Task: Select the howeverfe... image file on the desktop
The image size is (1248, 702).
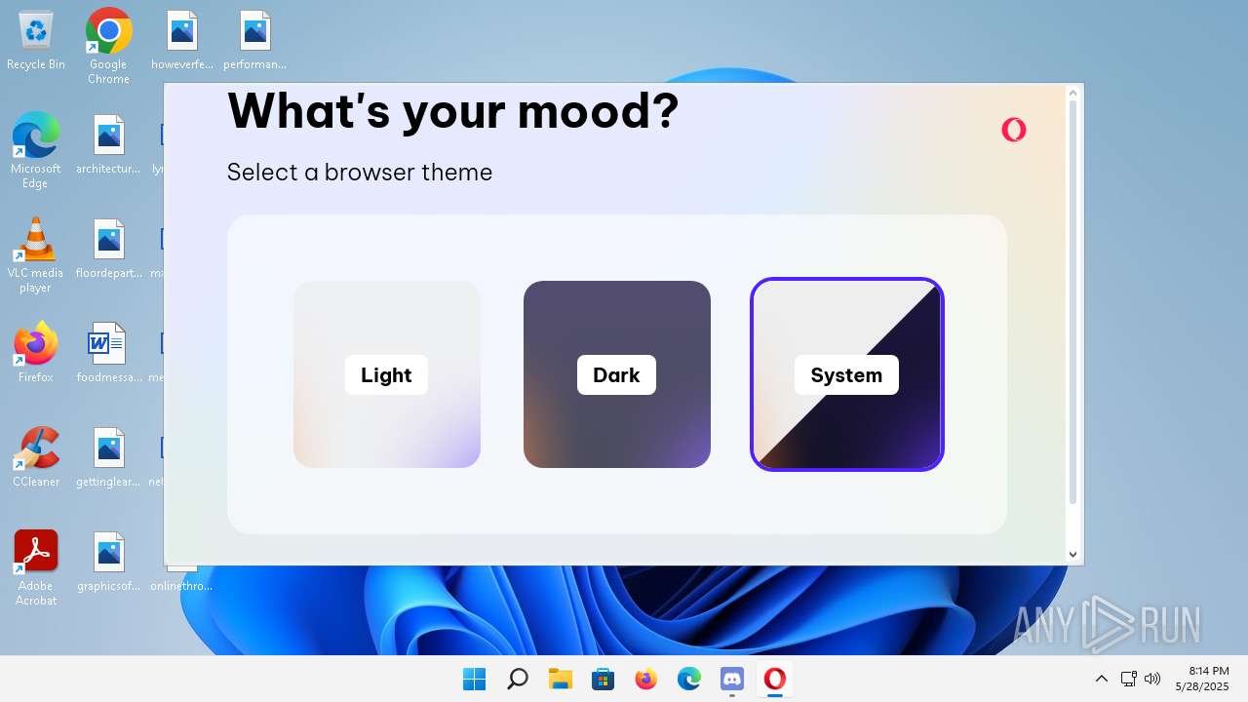Action: [181, 41]
